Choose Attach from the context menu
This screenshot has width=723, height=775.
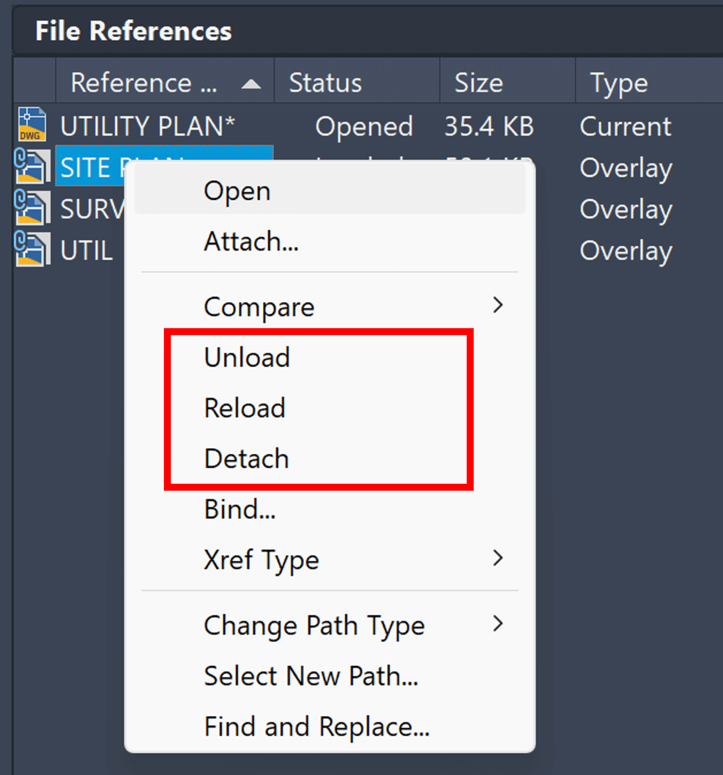coord(251,242)
